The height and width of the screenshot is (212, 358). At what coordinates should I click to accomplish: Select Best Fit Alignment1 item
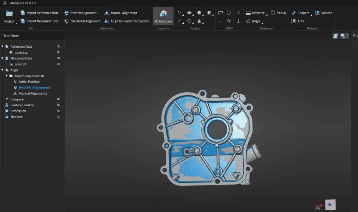pyautogui.click(x=35, y=88)
